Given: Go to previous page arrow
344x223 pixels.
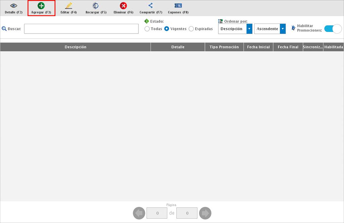Looking at the screenshot, I should 139,213.
